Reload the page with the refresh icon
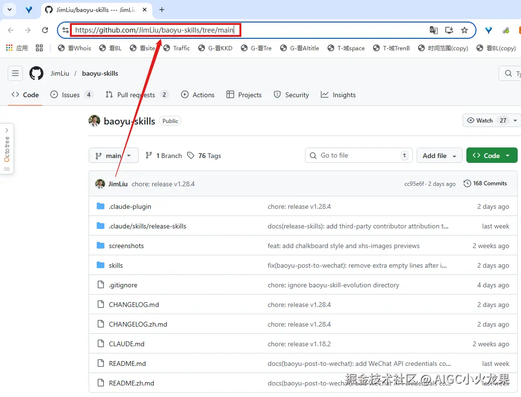Screen dimensions: 521x397 [45, 30]
